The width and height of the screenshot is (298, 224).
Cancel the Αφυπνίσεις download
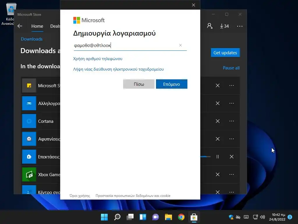[x=218, y=139]
